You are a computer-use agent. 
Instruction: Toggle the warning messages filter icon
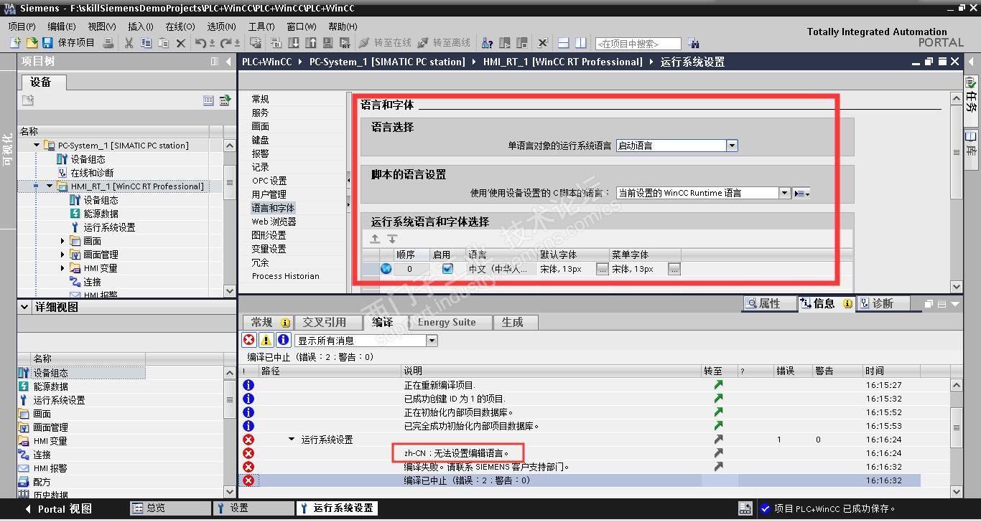pos(266,341)
